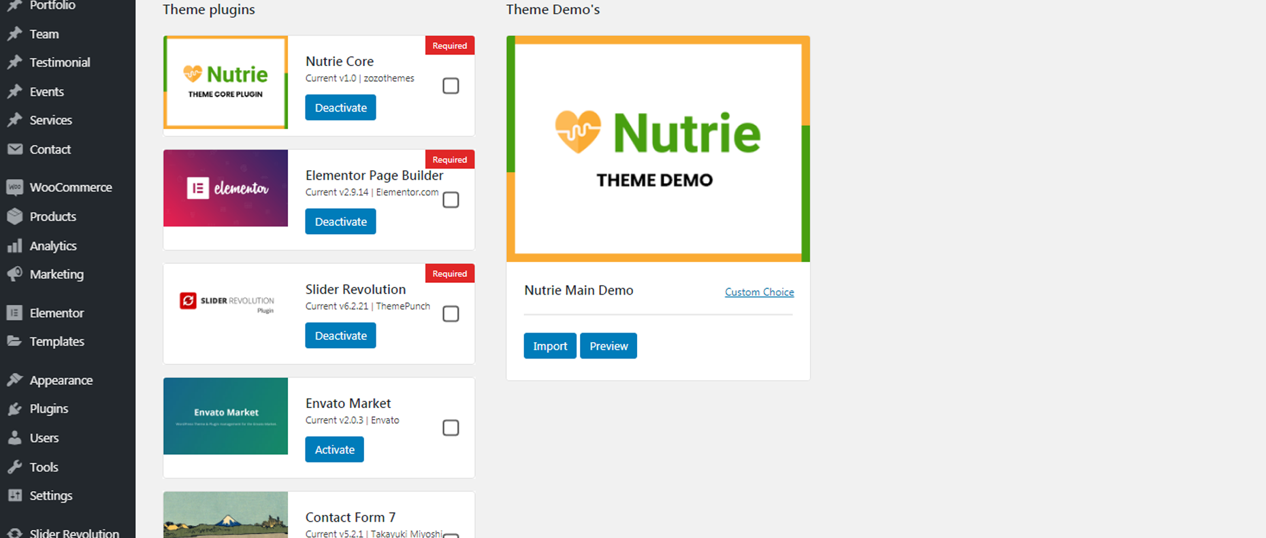Enable the Slider Revolution checkbox
The height and width of the screenshot is (538, 1266).
pos(451,314)
